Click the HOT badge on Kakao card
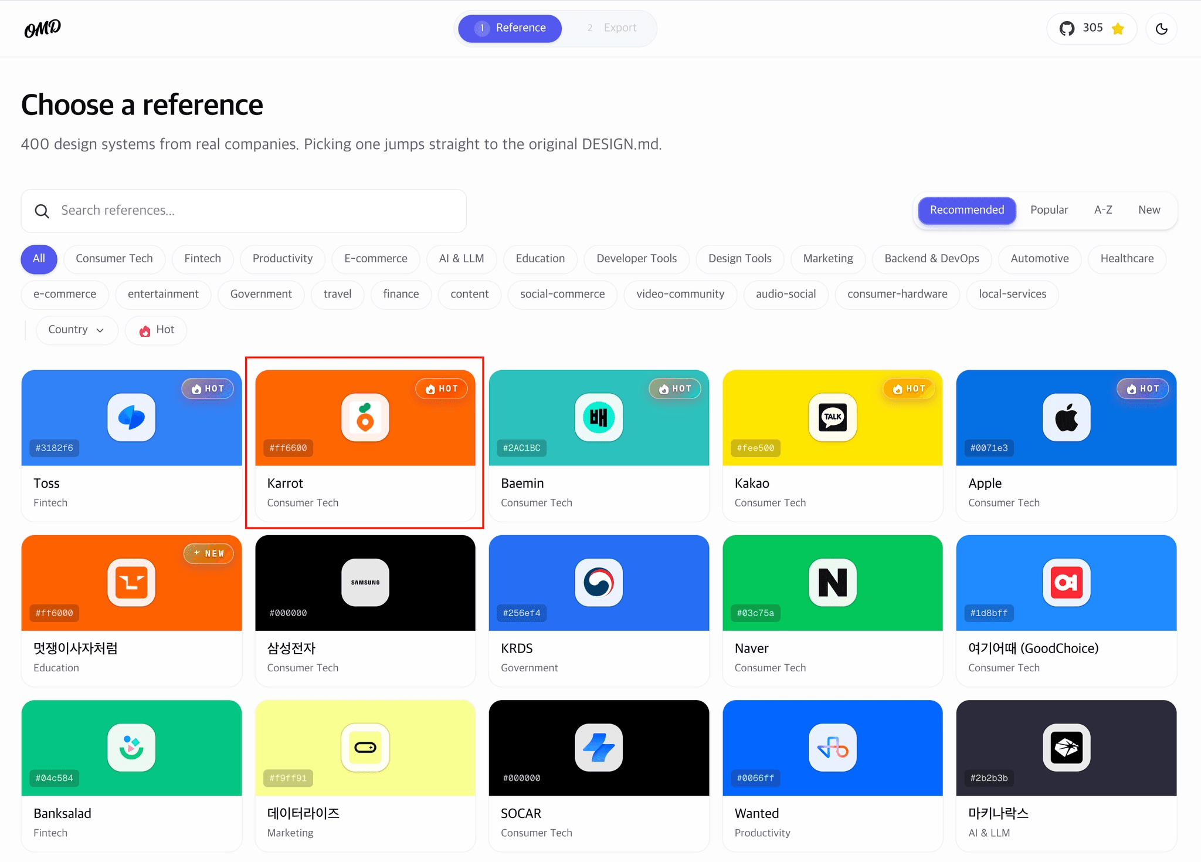This screenshot has width=1201, height=862. pyautogui.click(x=909, y=388)
